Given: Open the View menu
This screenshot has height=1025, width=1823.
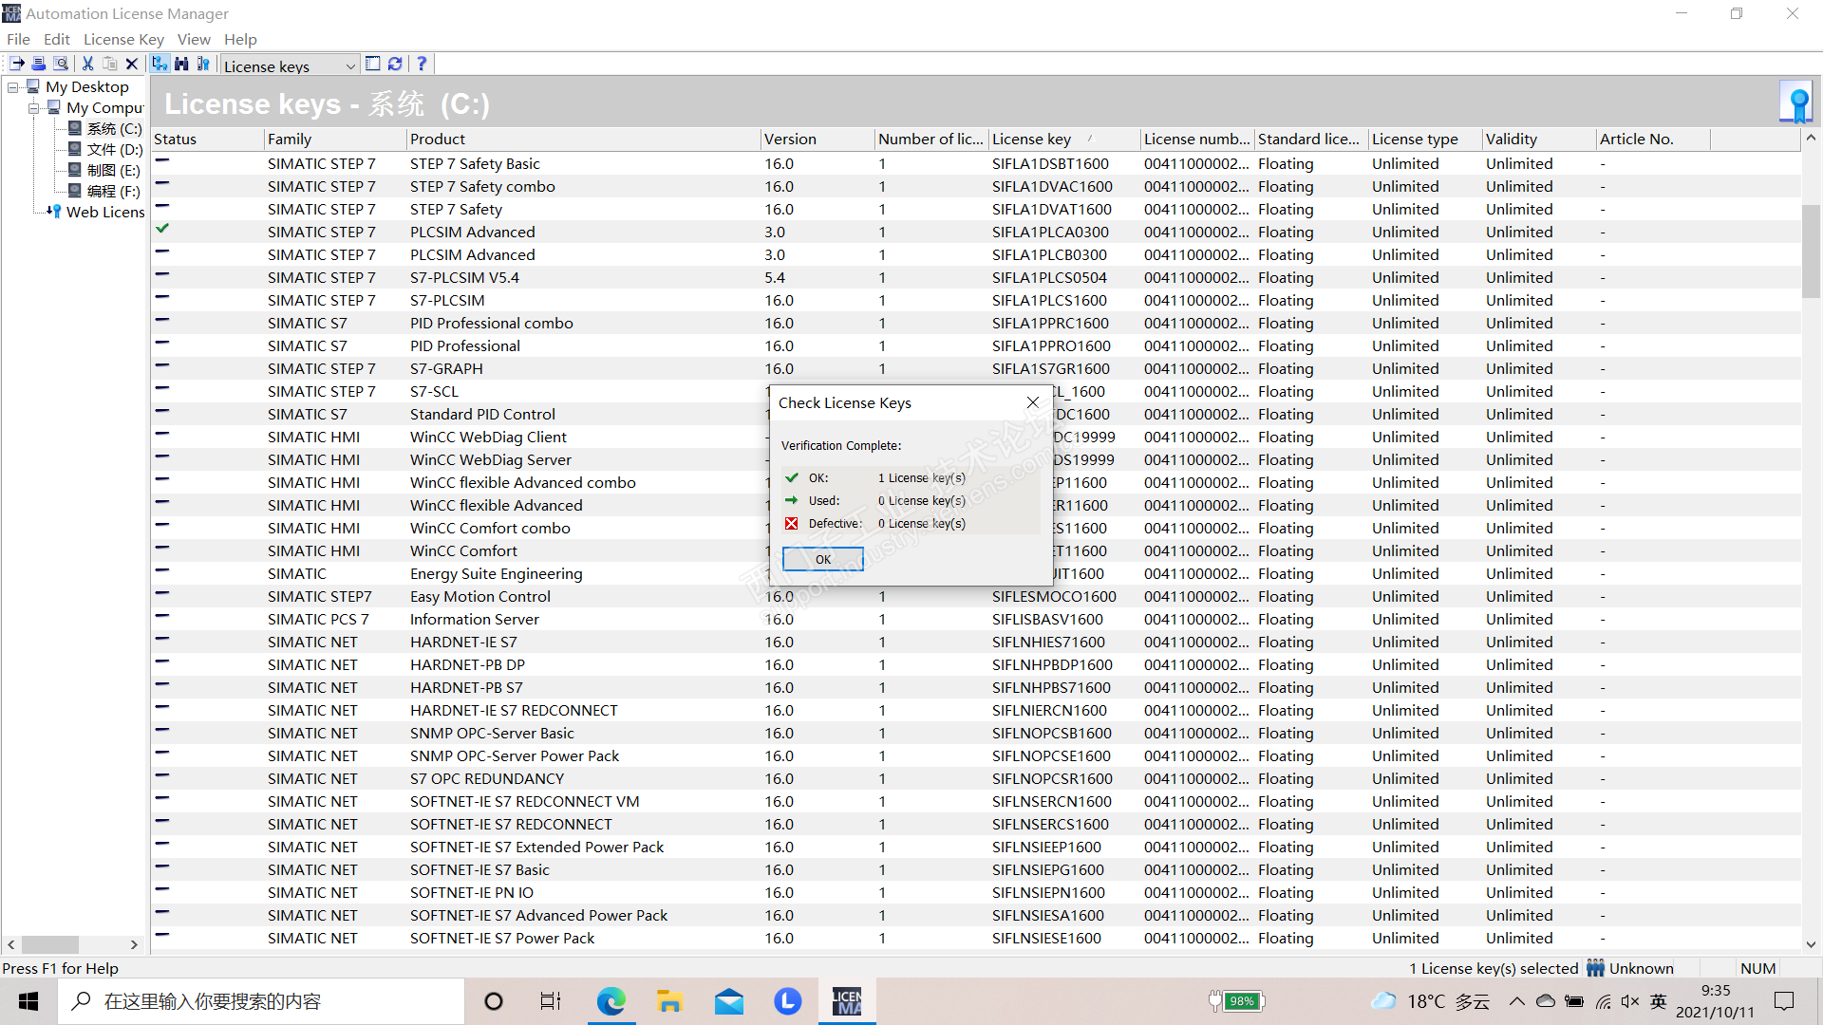Looking at the screenshot, I should click(x=194, y=39).
